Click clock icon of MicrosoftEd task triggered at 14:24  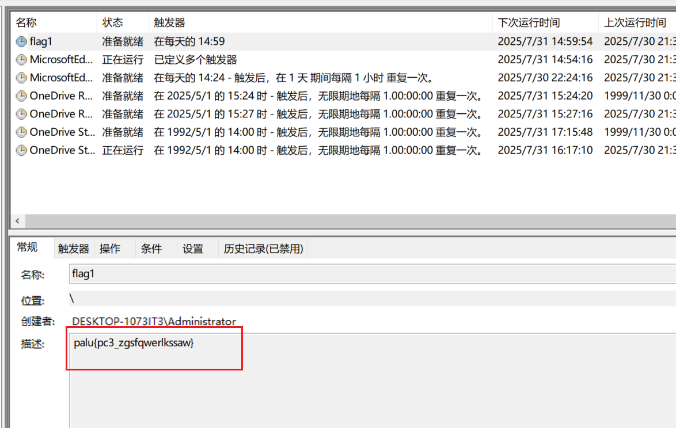pos(21,78)
